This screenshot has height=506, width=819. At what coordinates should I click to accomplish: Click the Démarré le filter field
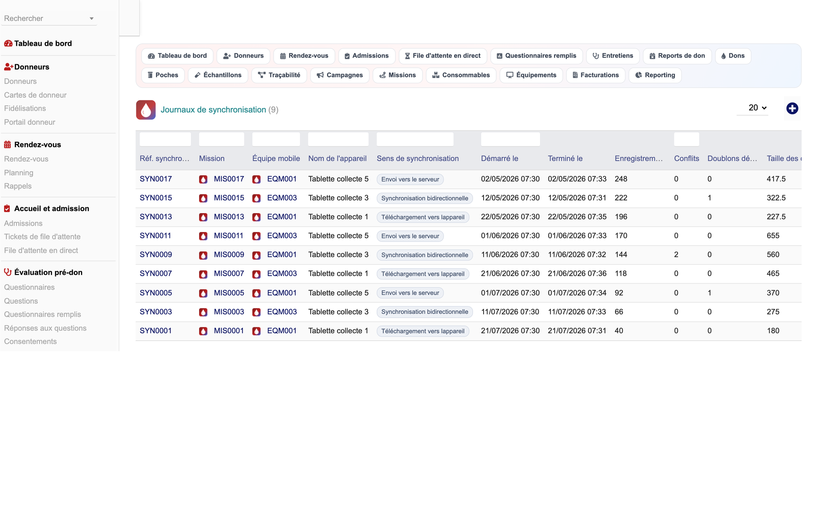click(510, 139)
